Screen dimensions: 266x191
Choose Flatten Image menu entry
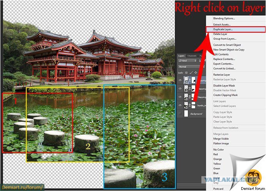[x=221, y=143]
